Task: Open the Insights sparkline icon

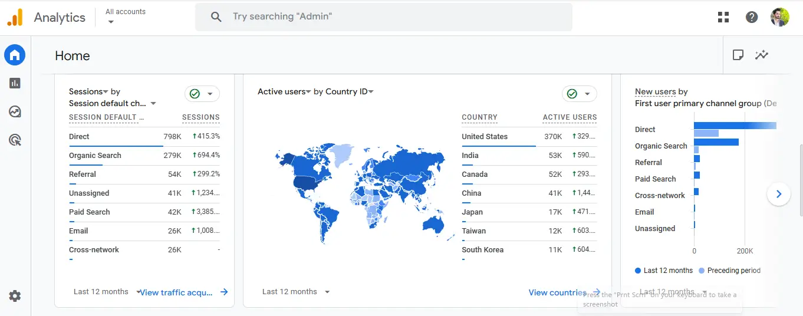Action: (x=762, y=55)
